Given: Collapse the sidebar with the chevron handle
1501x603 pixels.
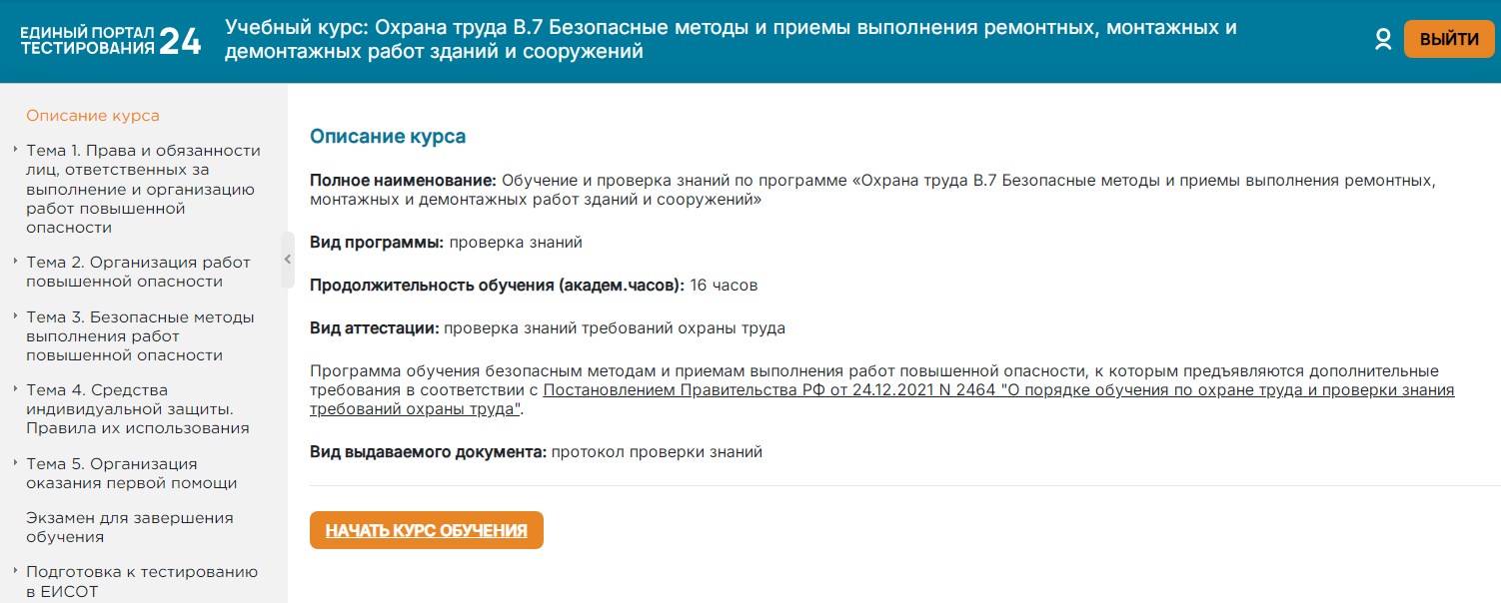Looking at the screenshot, I should pyautogui.click(x=288, y=260).
